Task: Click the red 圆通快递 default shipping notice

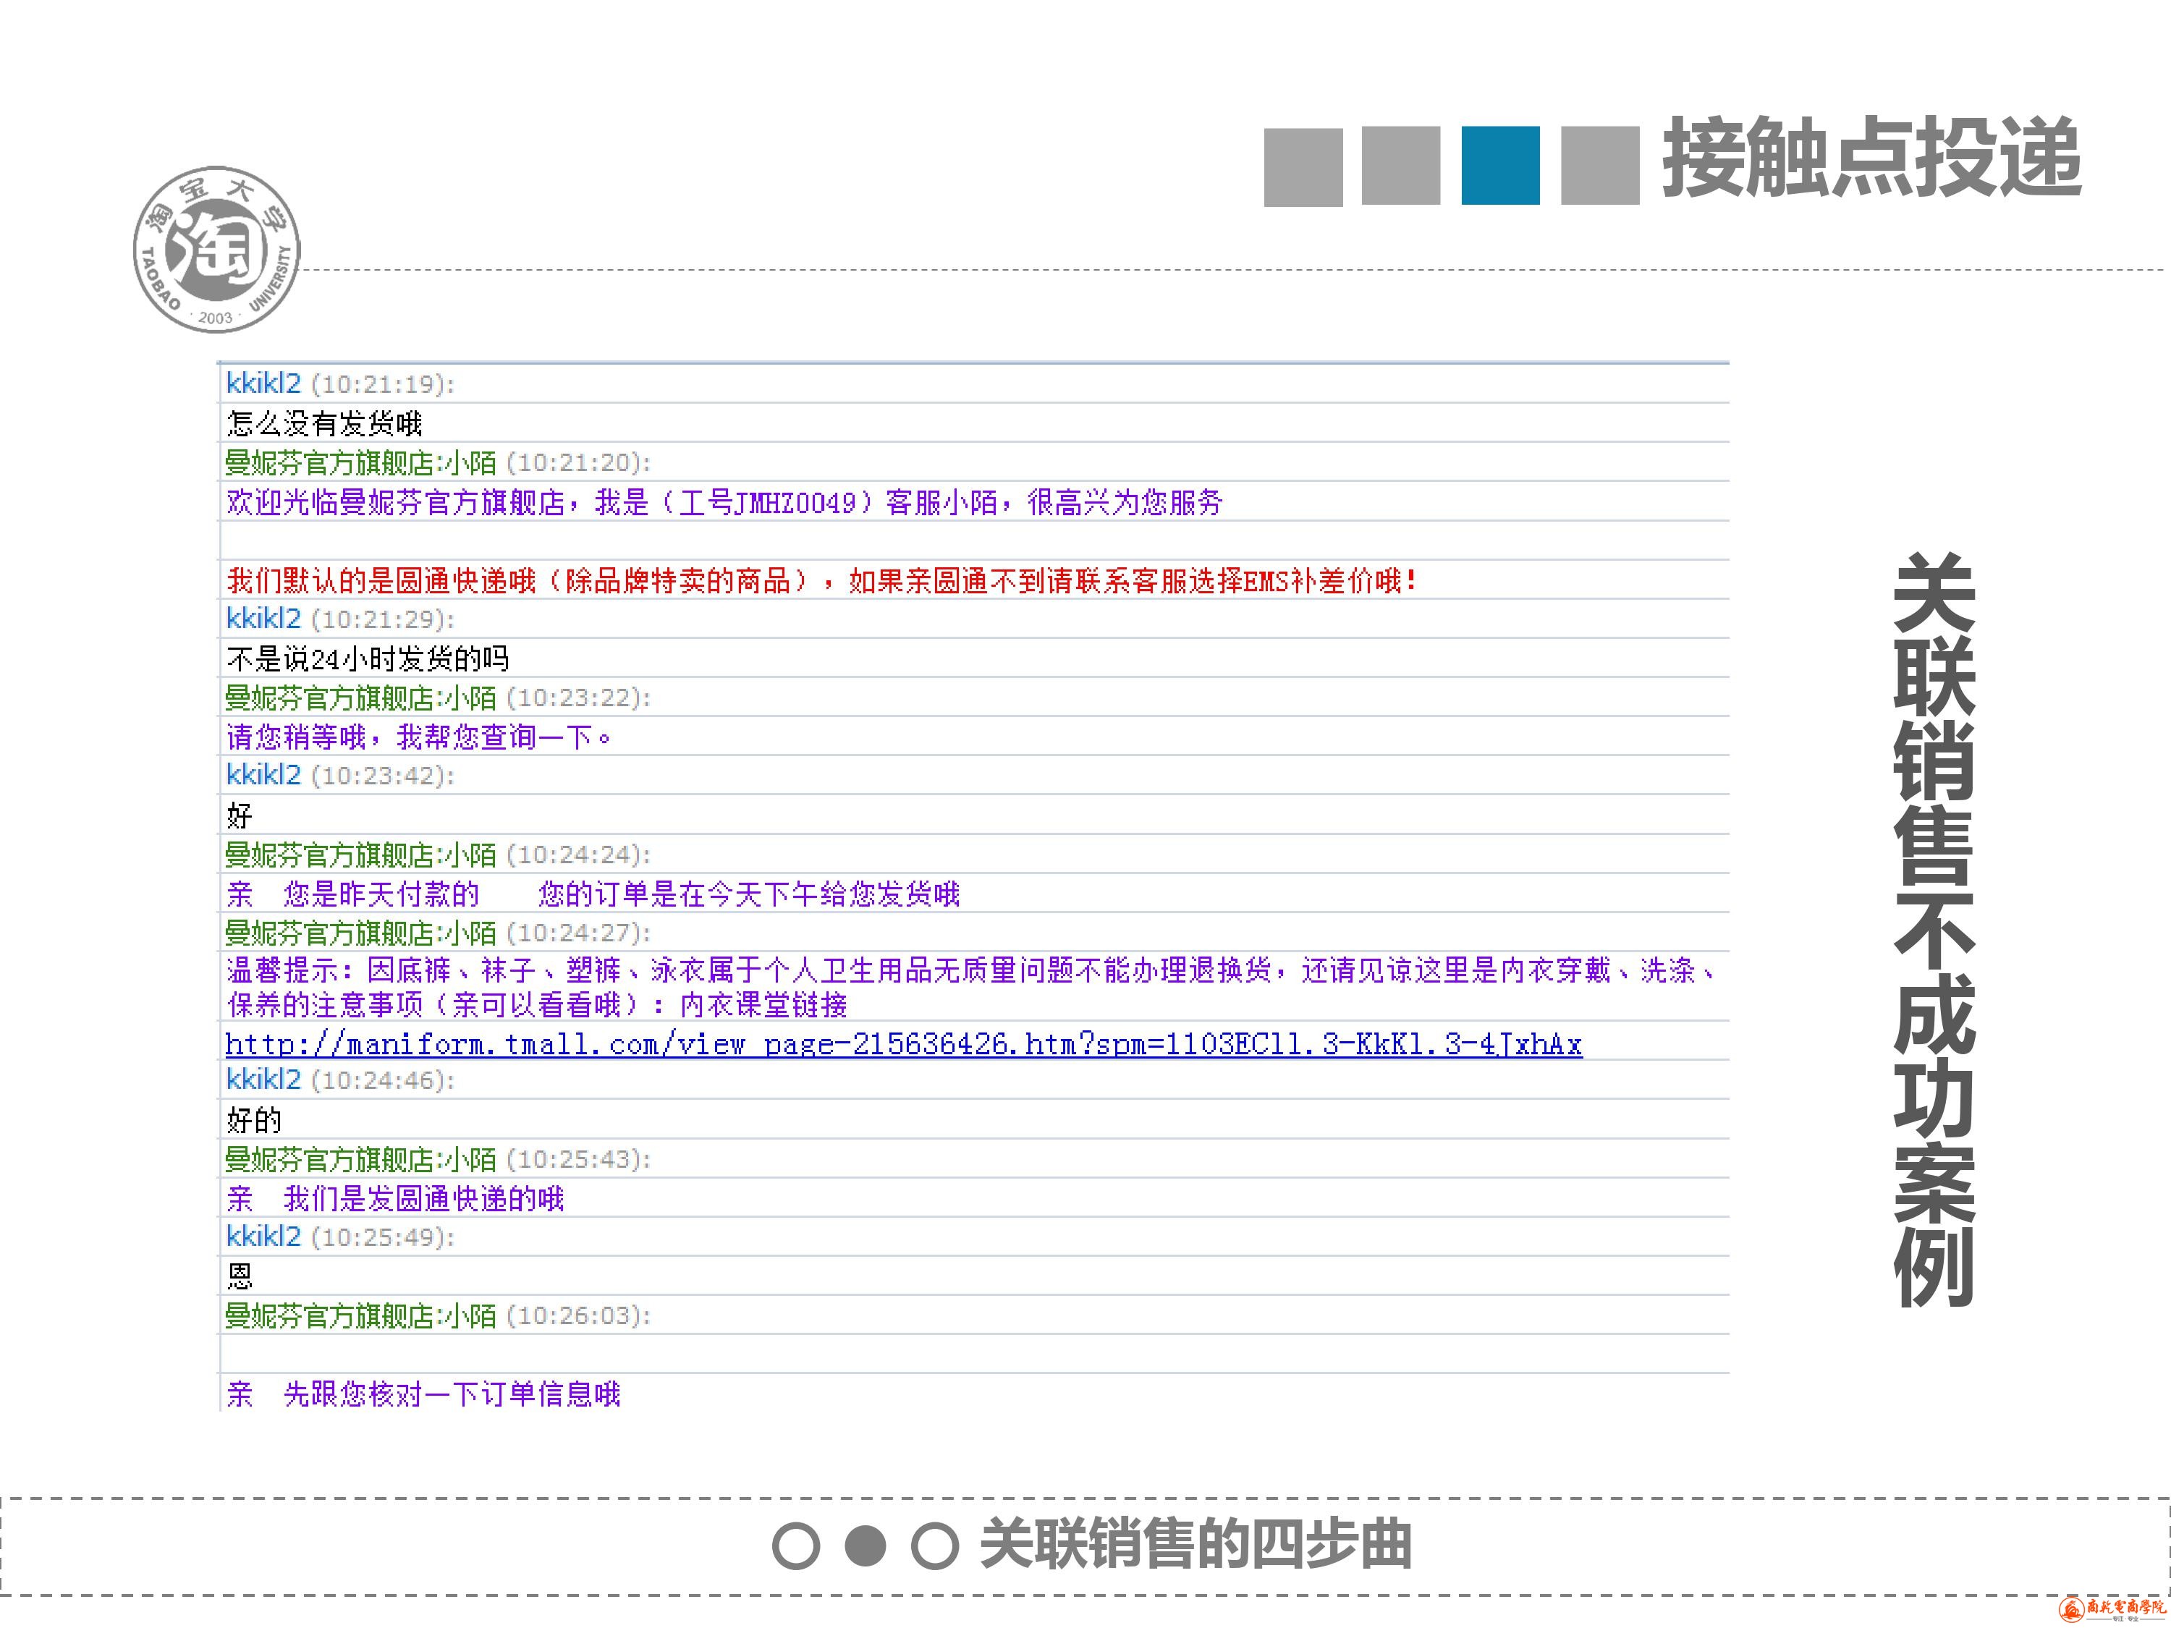Action: pos(823,580)
